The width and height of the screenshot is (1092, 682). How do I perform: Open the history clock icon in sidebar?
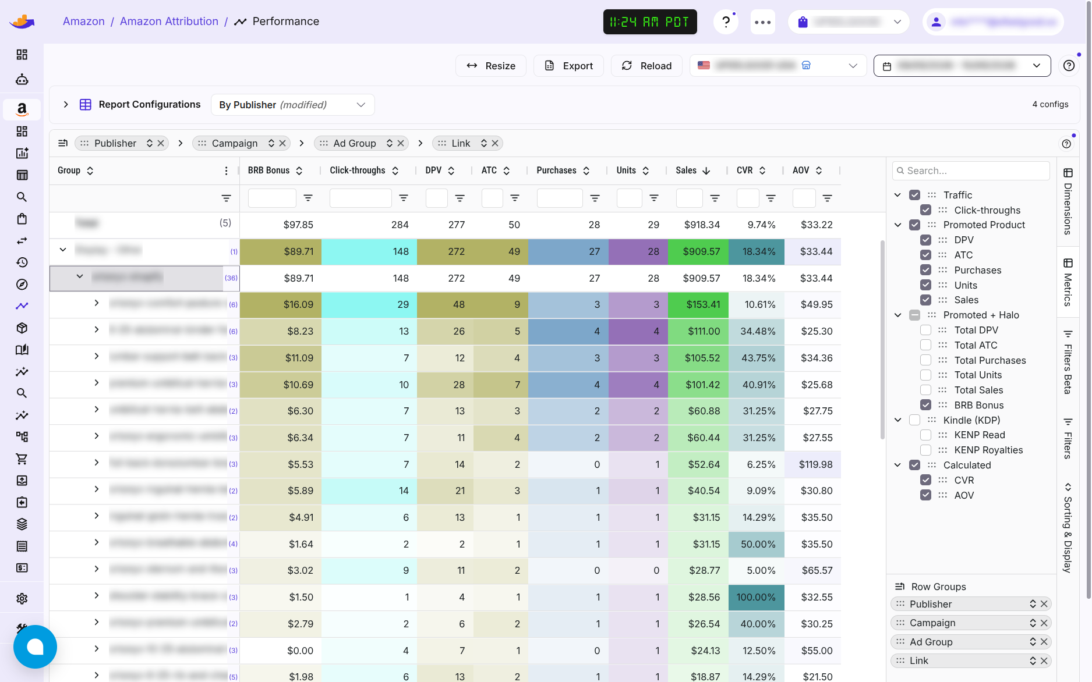coord(22,262)
